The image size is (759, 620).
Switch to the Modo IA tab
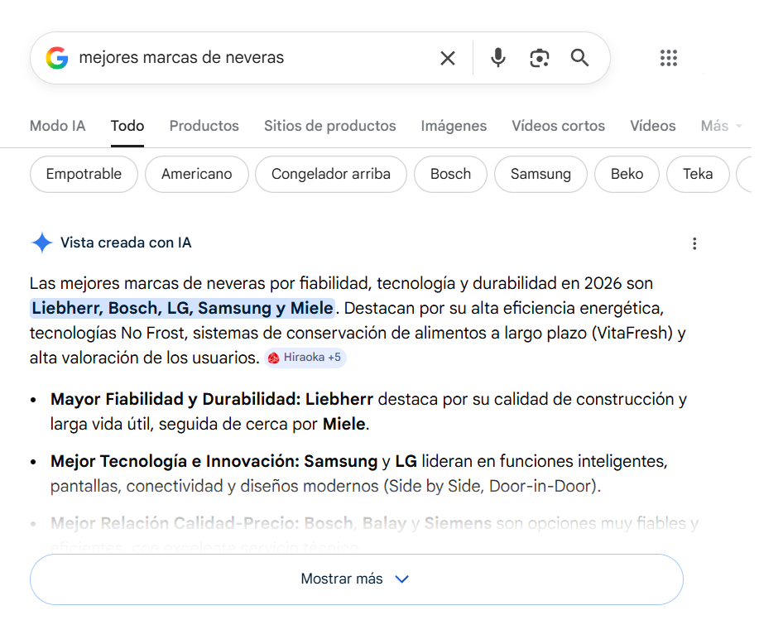pos(57,126)
